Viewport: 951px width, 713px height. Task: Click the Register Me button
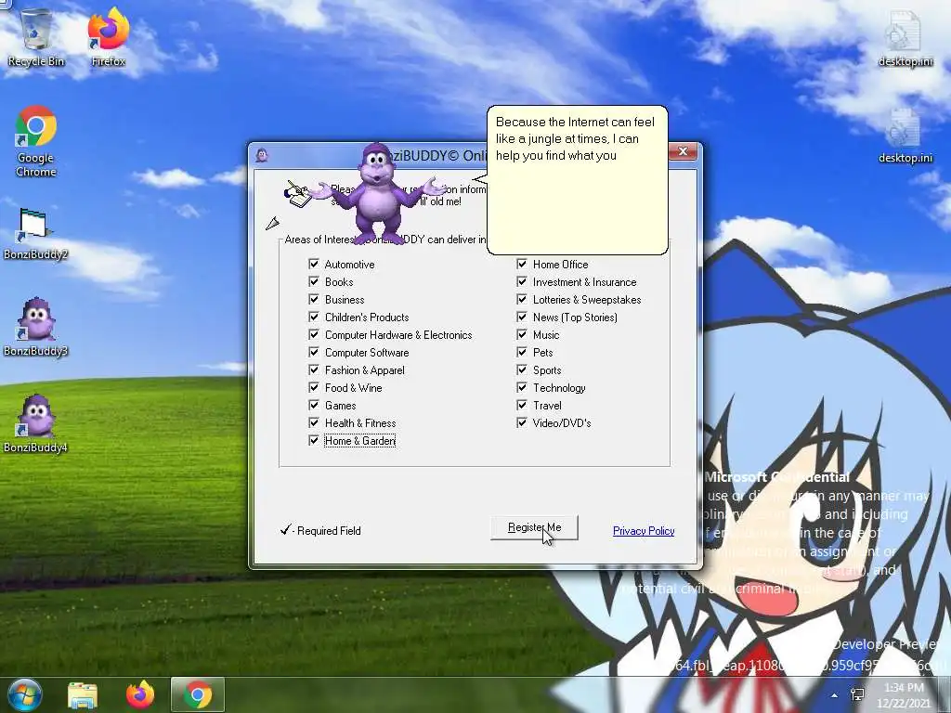pos(534,527)
